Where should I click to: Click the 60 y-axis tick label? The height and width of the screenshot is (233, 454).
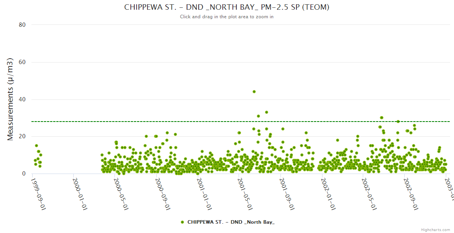click(22, 62)
